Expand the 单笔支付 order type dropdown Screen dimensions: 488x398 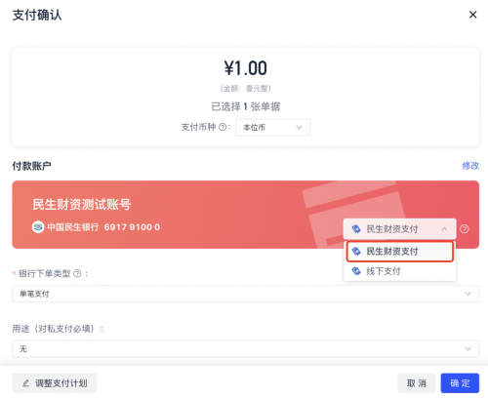click(x=245, y=294)
